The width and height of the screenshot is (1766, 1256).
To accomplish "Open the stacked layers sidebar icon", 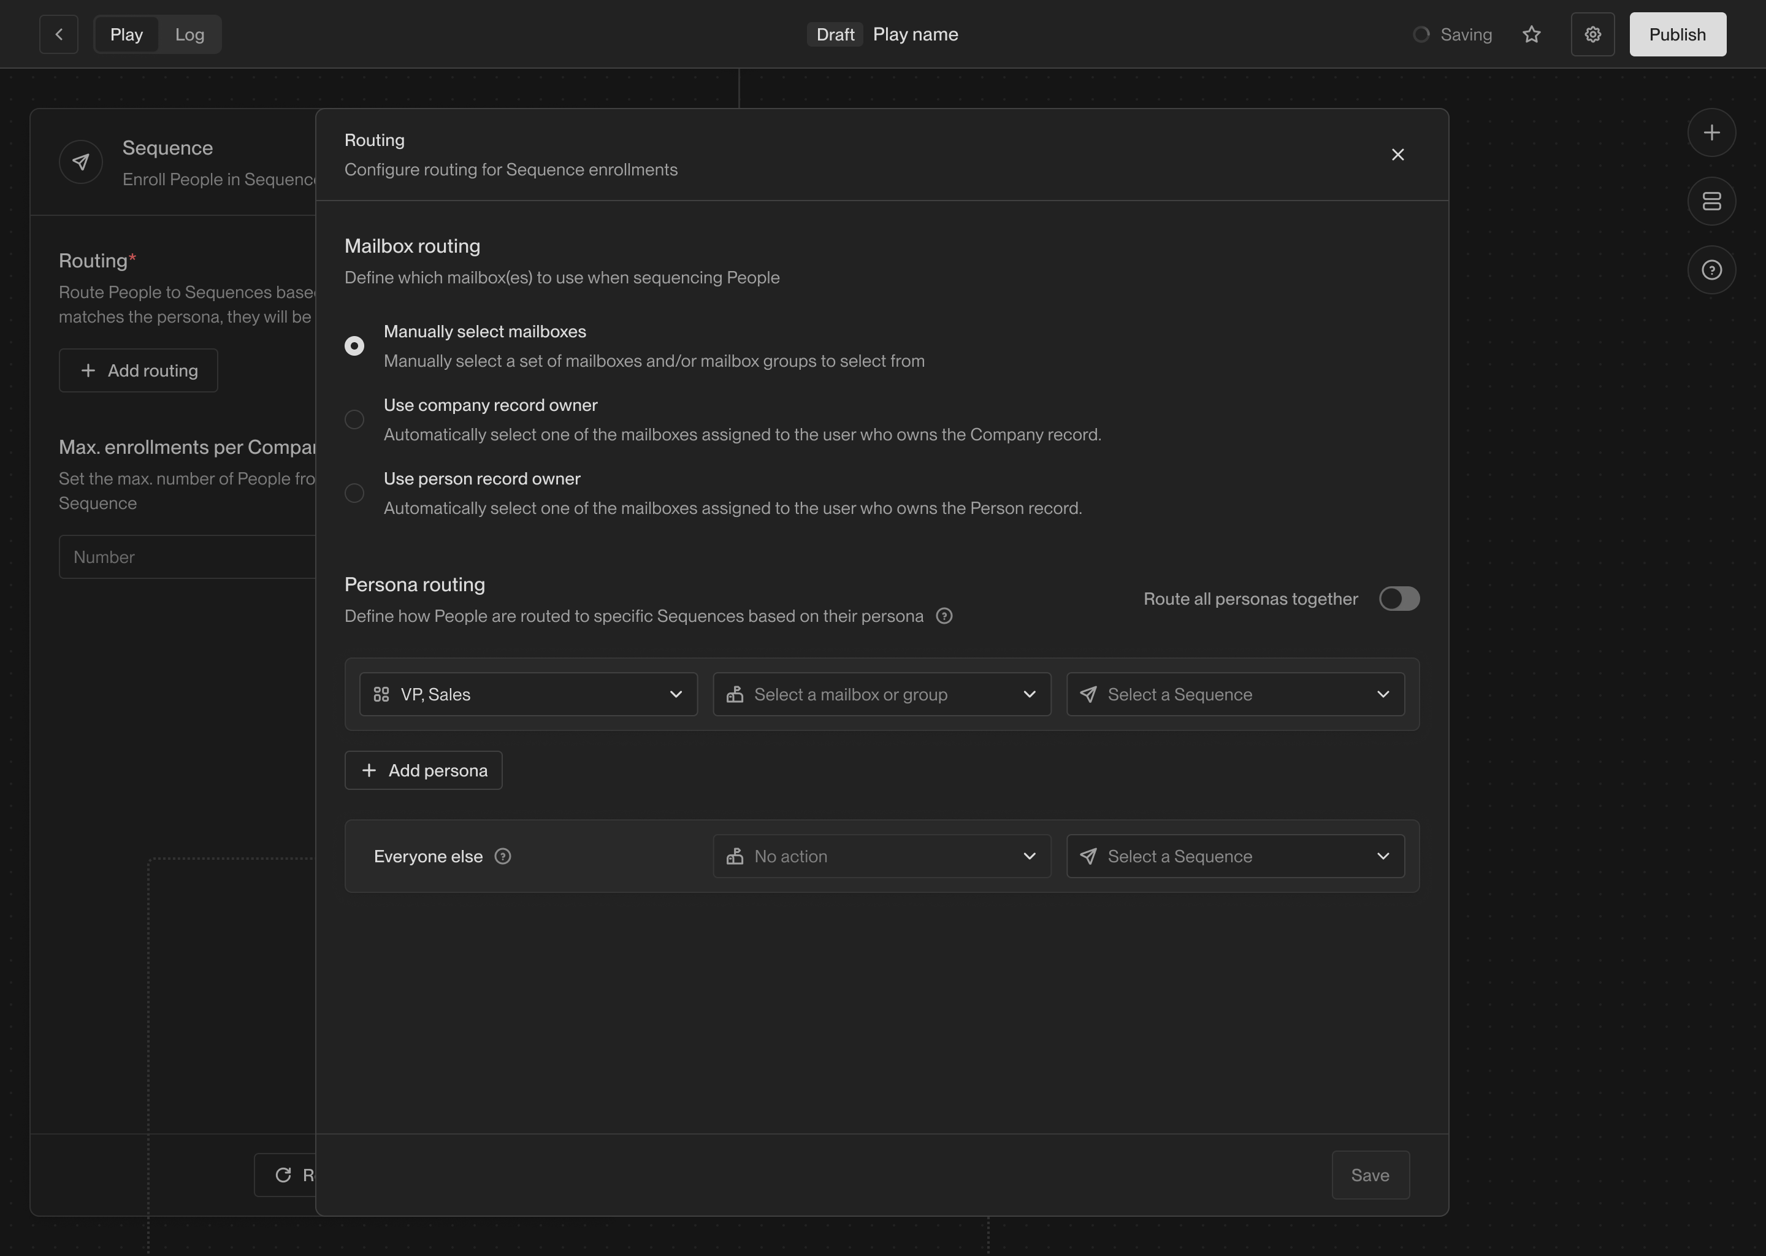I will 1711,201.
